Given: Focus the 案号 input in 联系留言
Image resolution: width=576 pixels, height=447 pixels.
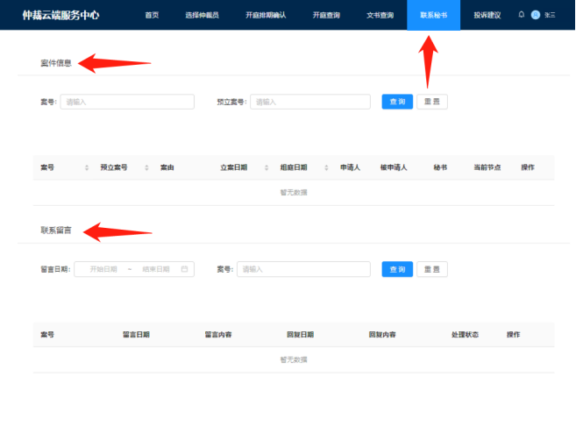Looking at the screenshot, I should [303, 269].
